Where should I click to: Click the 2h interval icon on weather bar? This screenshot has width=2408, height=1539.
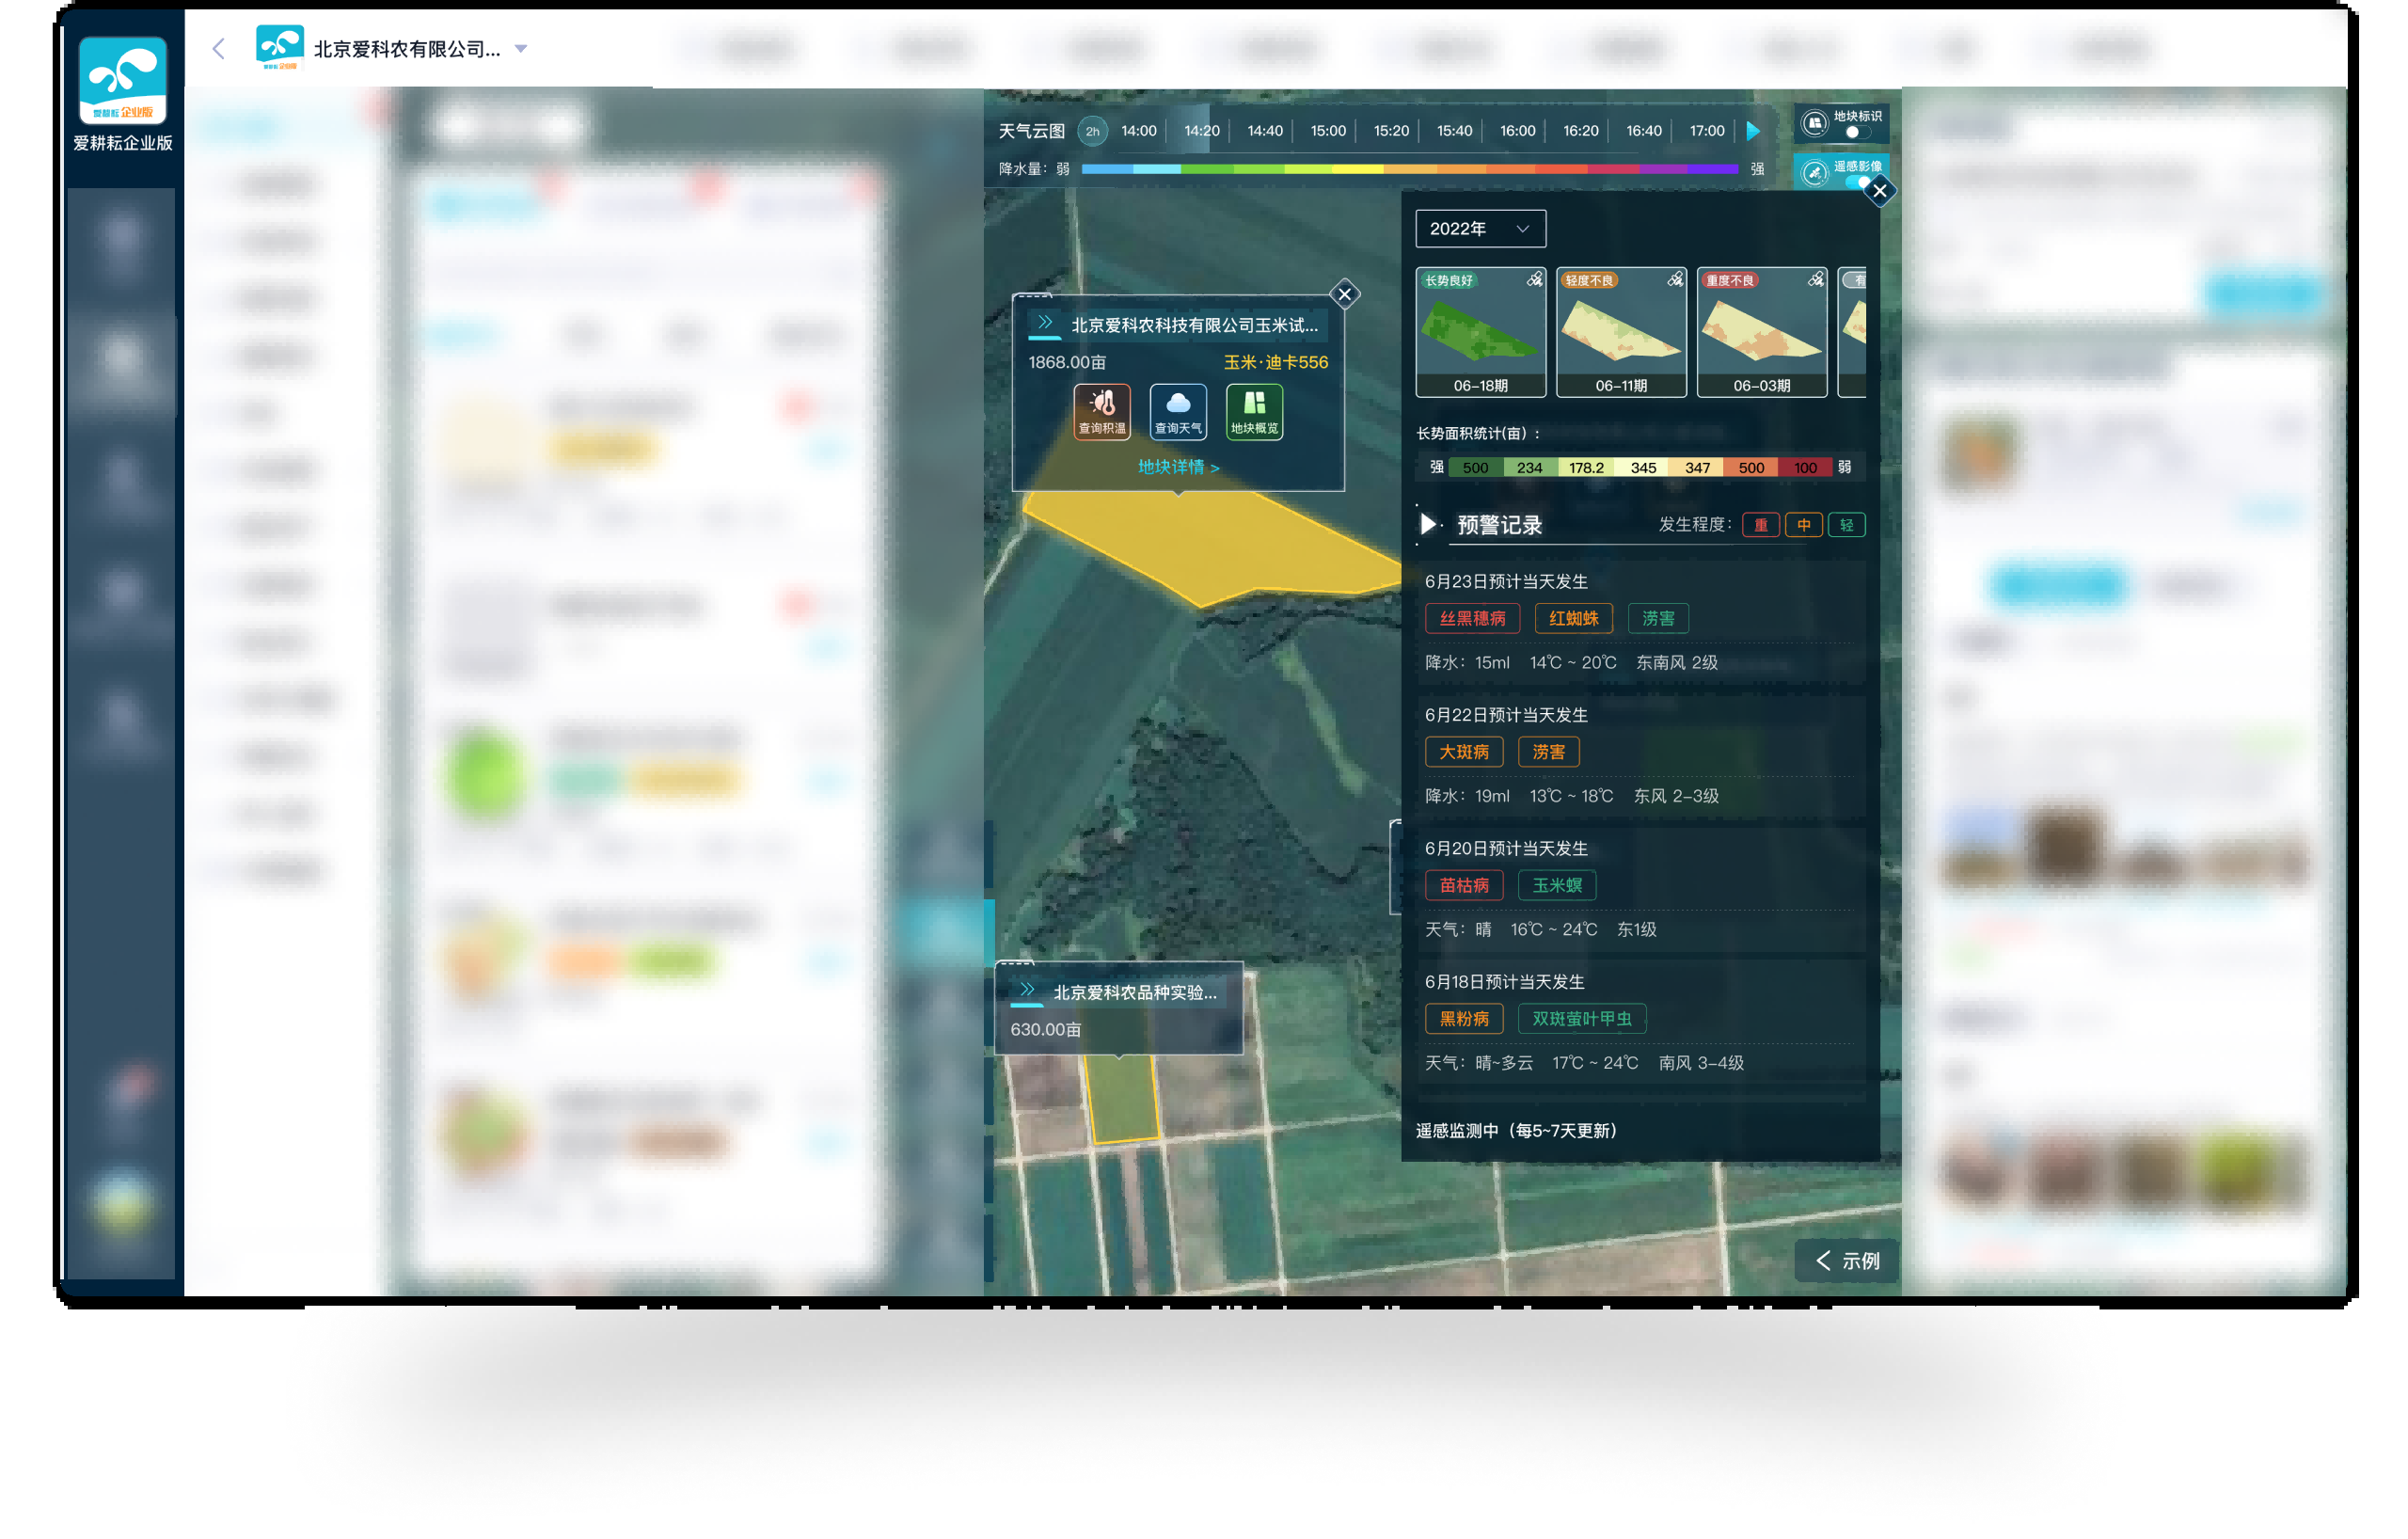(1092, 131)
